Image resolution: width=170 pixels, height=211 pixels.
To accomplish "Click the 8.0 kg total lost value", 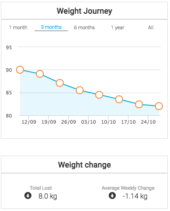I will tap(48, 196).
